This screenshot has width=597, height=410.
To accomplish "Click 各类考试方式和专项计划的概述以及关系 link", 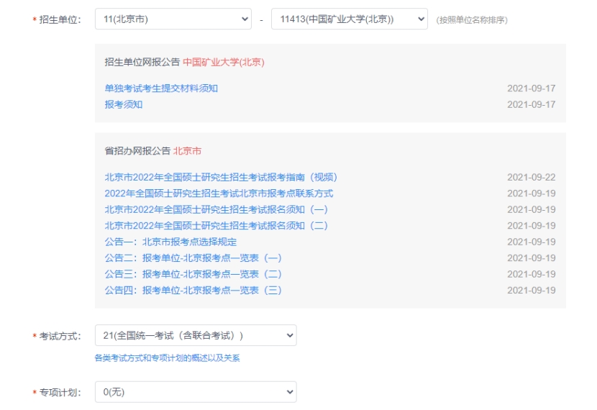I will [167, 357].
